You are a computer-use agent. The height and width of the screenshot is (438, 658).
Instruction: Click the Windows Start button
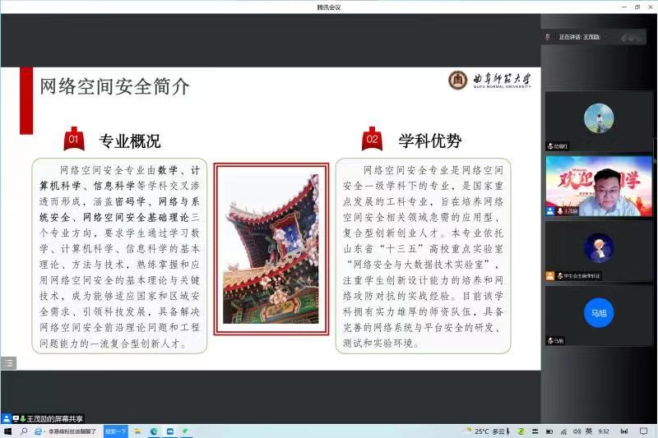click(x=8, y=431)
